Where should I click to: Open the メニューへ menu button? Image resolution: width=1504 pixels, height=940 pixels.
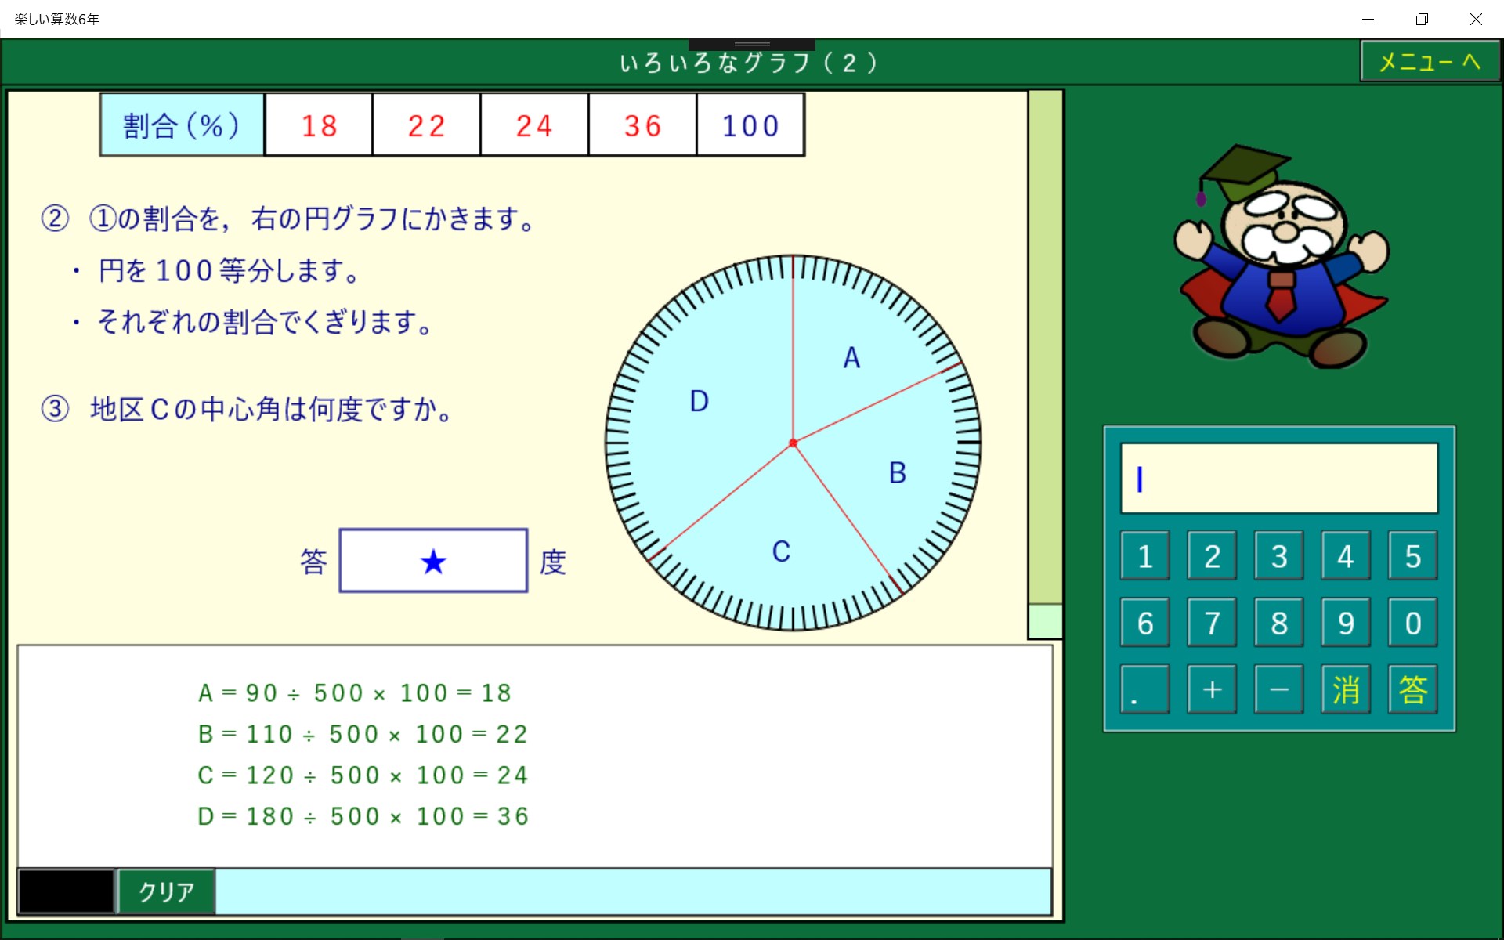[1429, 62]
